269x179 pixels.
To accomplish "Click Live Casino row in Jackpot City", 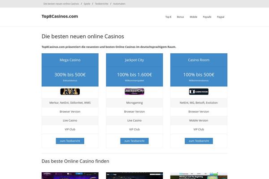I will coord(134,120).
